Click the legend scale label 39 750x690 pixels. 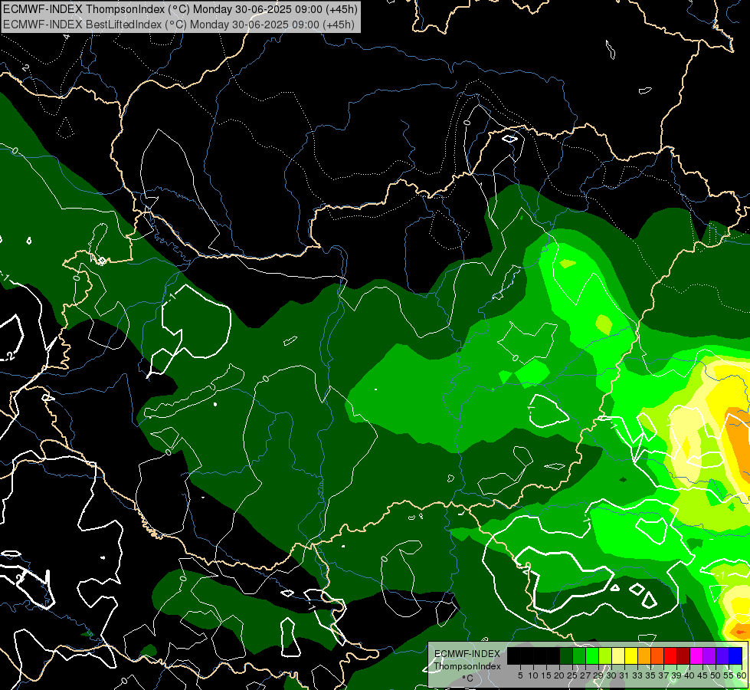pos(676,675)
